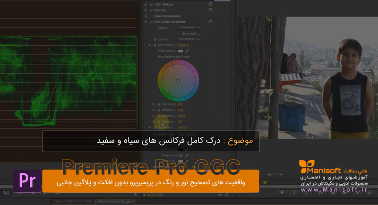
Task: Expand the Balance row valued 20.00
Action: coord(153,116)
